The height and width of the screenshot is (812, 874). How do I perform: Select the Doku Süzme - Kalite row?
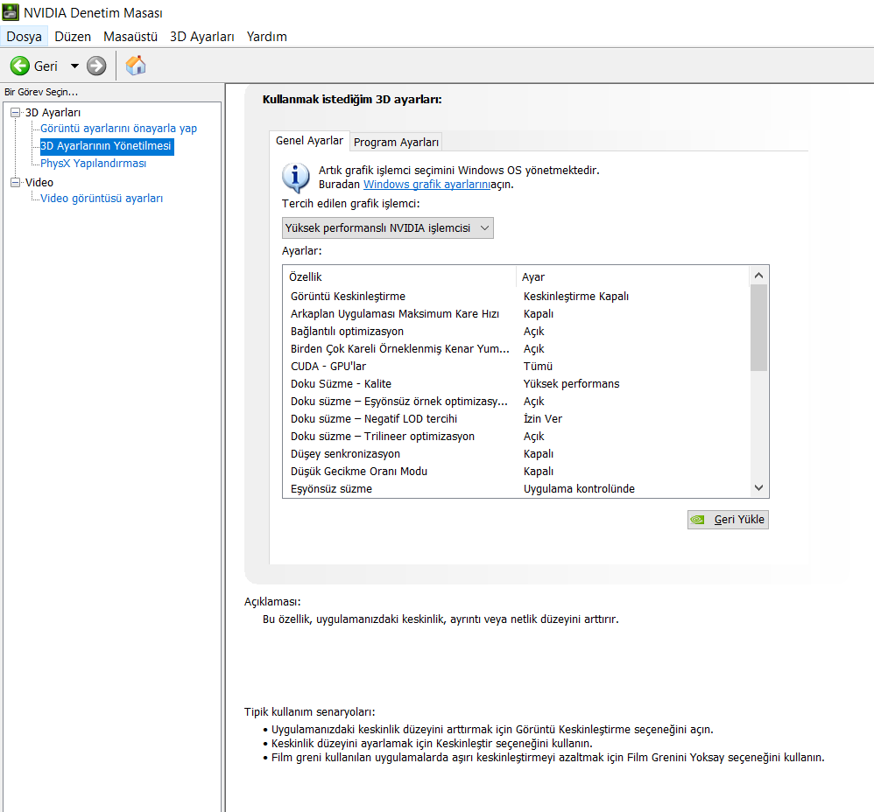click(516, 384)
